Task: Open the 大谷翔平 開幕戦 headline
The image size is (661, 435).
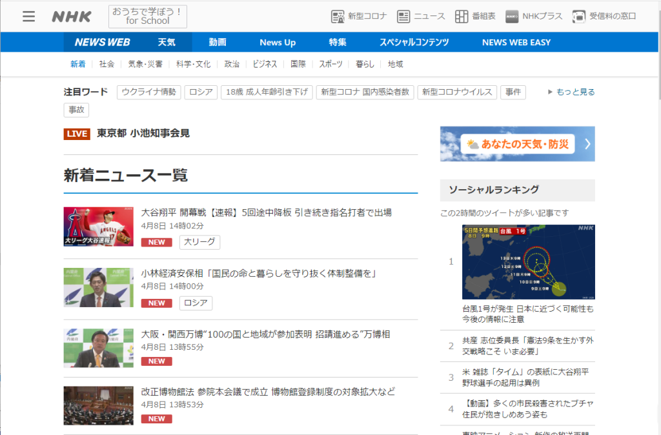Action: point(266,212)
